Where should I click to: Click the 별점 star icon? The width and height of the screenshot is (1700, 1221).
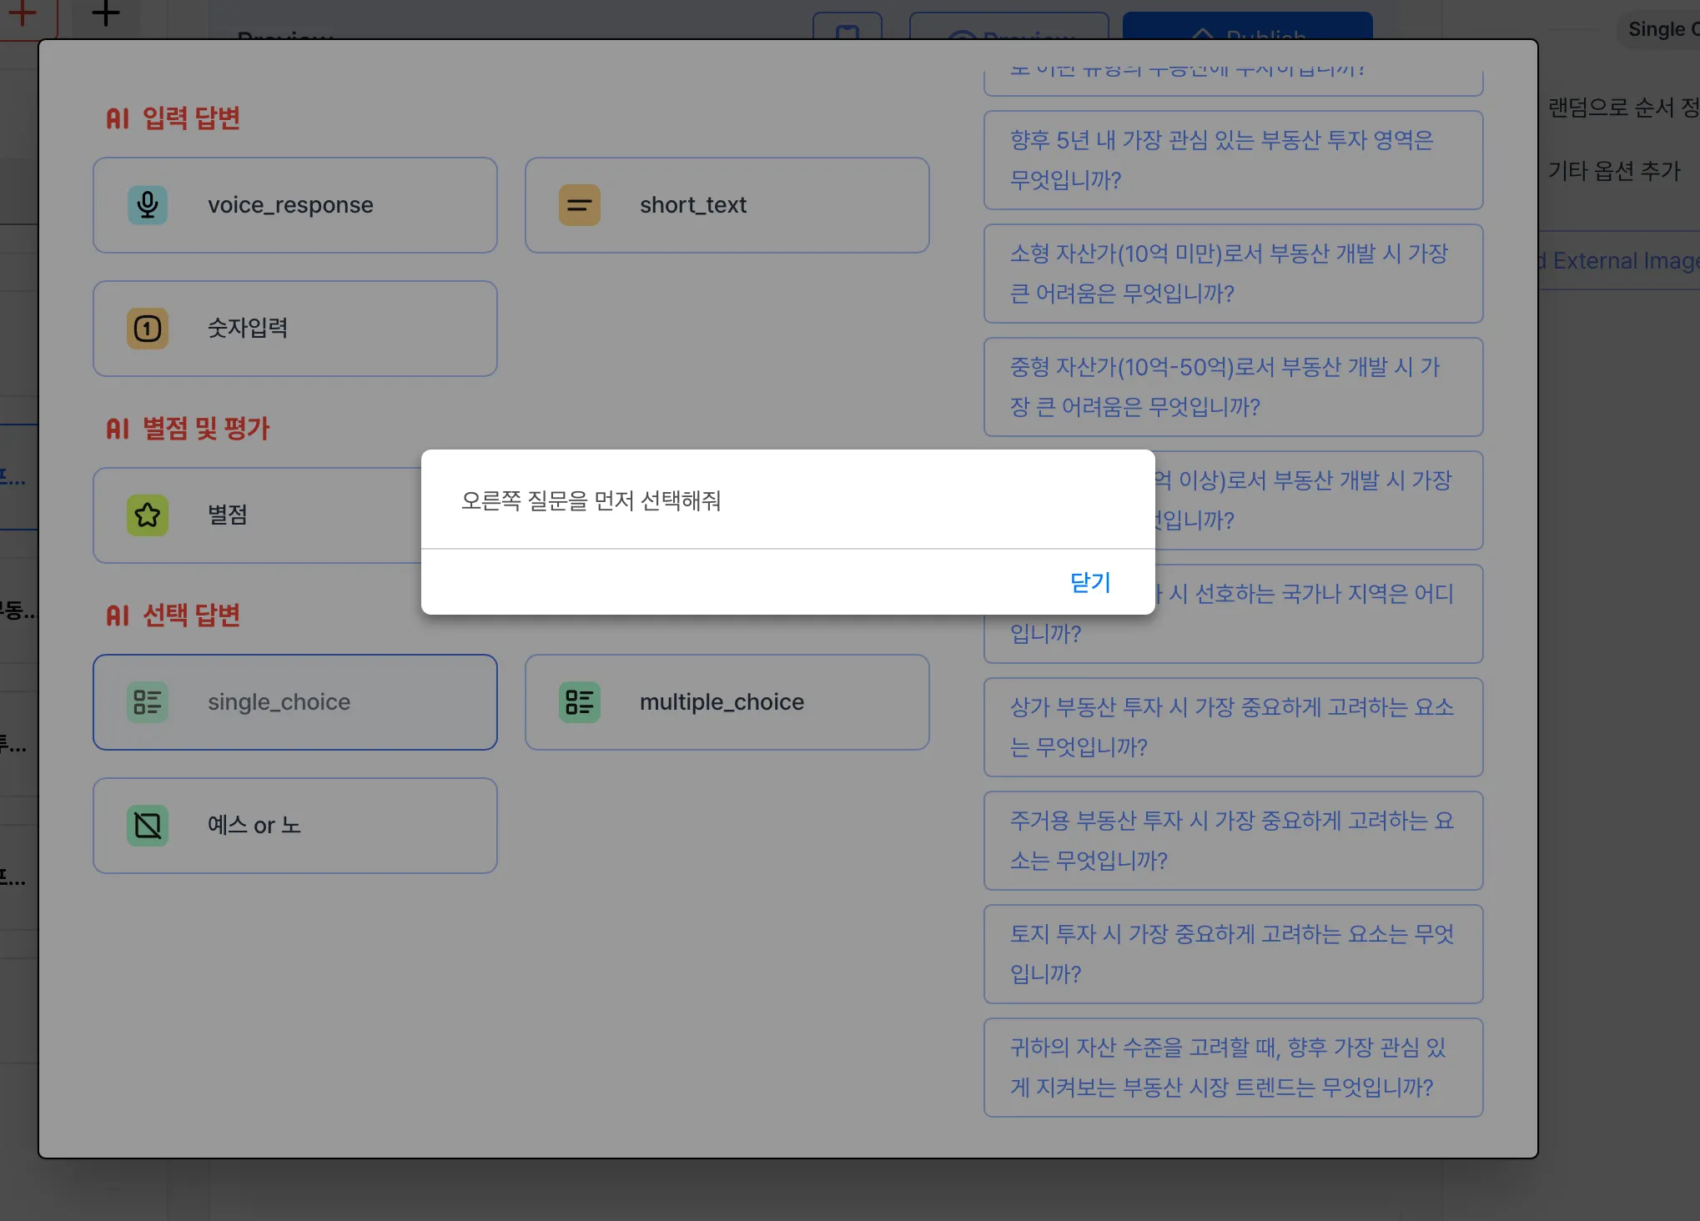point(148,515)
